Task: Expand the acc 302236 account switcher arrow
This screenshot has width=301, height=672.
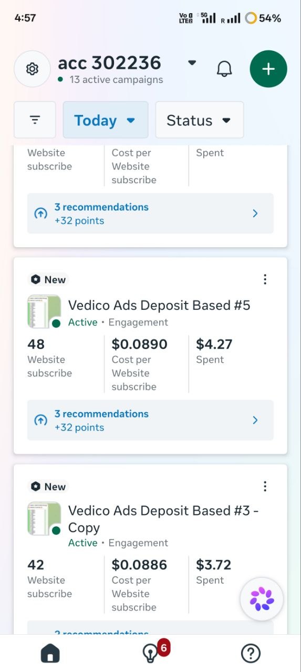Action: pyautogui.click(x=192, y=62)
